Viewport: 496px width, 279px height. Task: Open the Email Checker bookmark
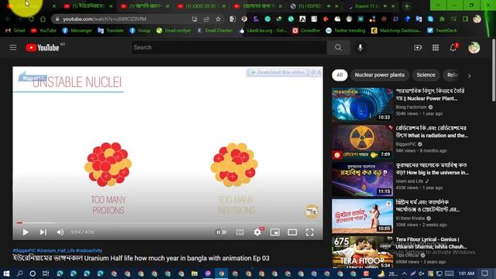(215, 30)
